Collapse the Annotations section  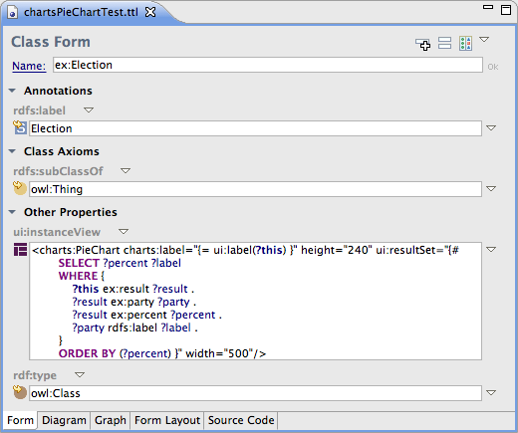point(12,91)
